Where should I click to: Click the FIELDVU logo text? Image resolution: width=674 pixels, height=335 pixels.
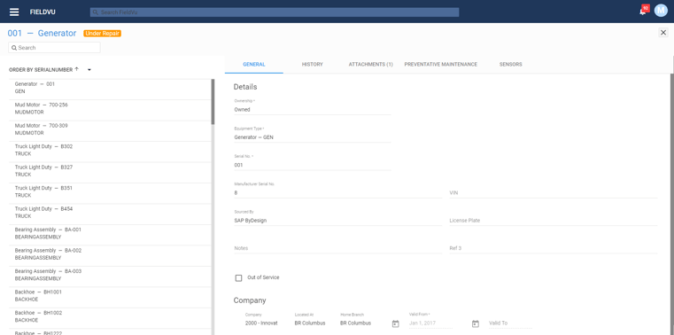point(43,12)
